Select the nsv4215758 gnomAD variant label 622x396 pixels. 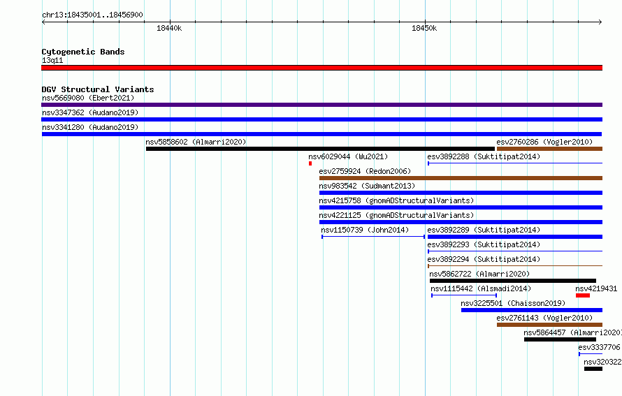tap(396, 200)
